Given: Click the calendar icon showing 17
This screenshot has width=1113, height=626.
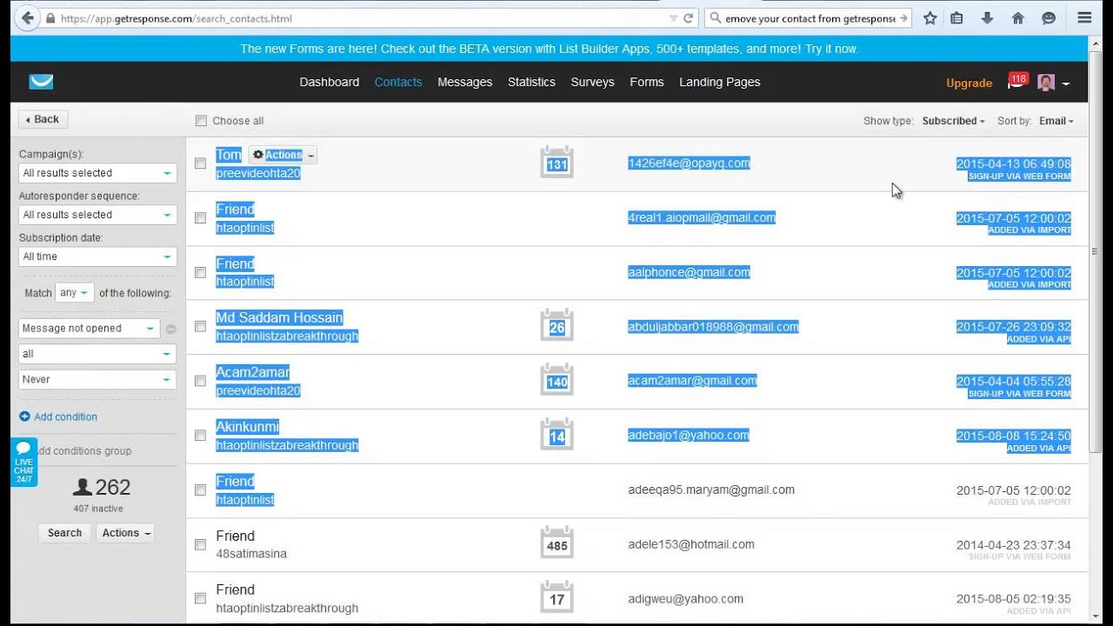Looking at the screenshot, I should coord(556,598).
